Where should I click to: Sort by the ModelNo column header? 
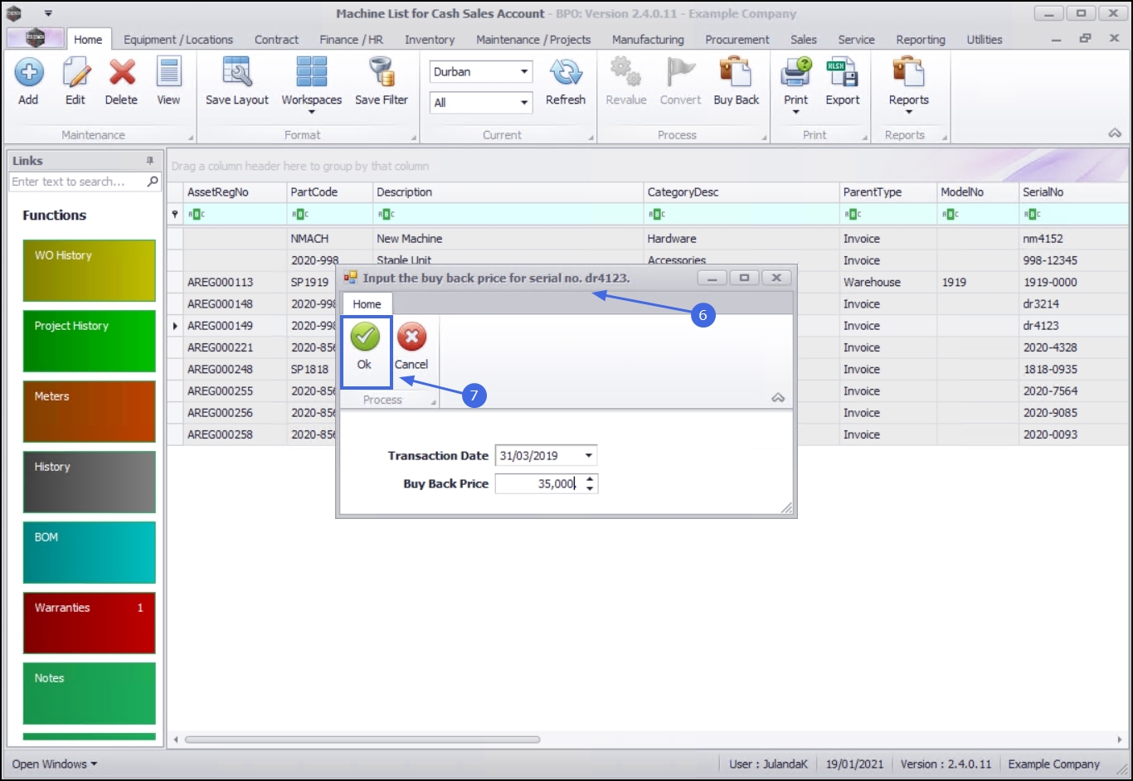coord(978,192)
